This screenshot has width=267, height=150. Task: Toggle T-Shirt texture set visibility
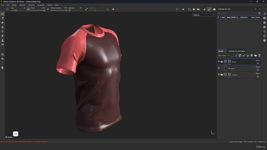tap(219, 17)
